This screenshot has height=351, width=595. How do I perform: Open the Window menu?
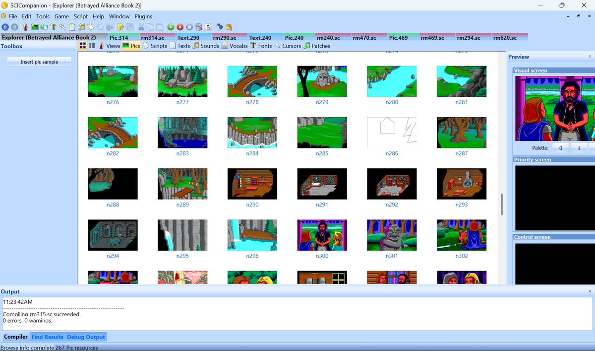[x=119, y=16]
